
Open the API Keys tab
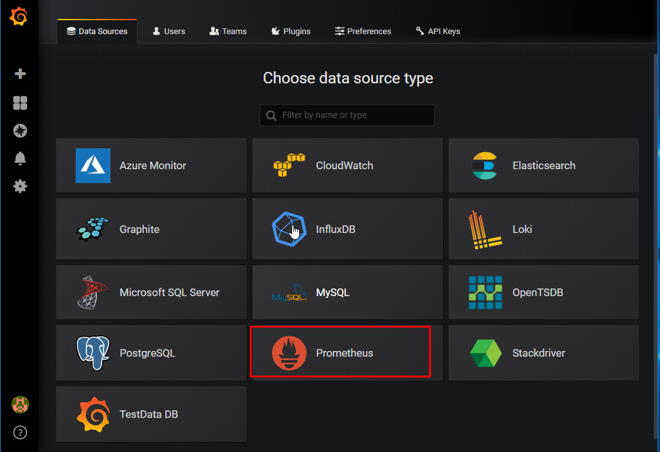click(x=438, y=31)
